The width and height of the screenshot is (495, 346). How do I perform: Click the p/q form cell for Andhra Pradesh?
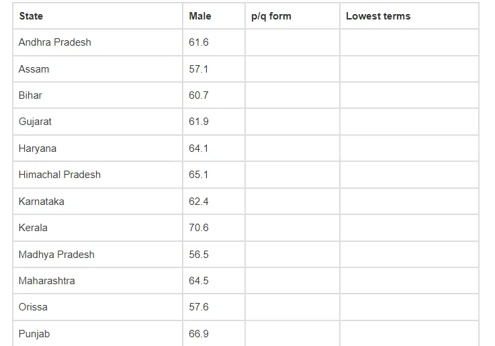point(292,42)
